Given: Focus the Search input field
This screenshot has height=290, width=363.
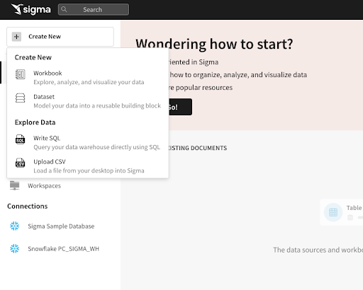Looking at the screenshot, I should [x=94, y=9].
